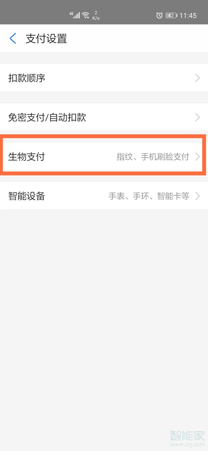Screen dimensions: 208x451
Task: Tap the 4G signal strength icon
Action: (x=75, y=15)
